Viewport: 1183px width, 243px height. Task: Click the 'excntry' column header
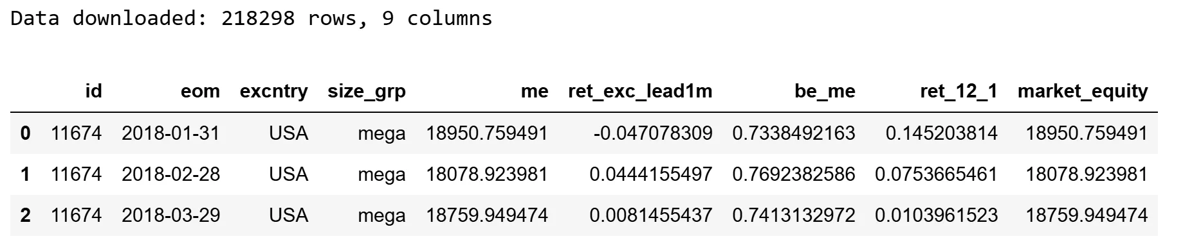[274, 91]
